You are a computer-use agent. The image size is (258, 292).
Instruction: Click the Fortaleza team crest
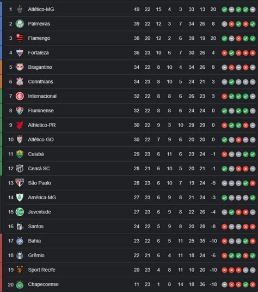[20, 53]
